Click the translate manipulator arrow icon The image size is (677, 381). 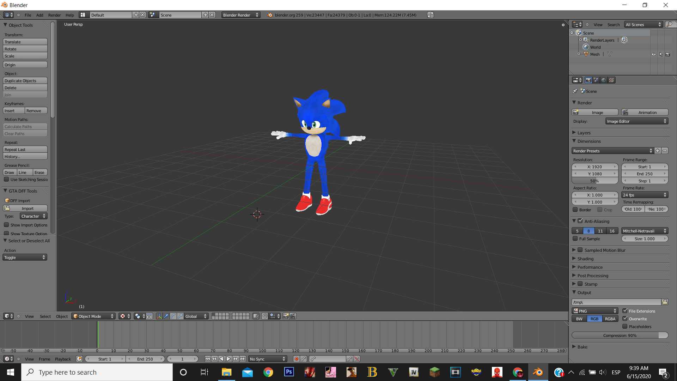pos(166,316)
